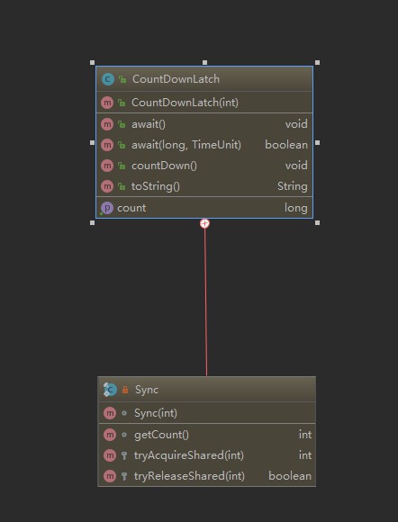
Task: Click the count property long type
Action: [295, 208]
